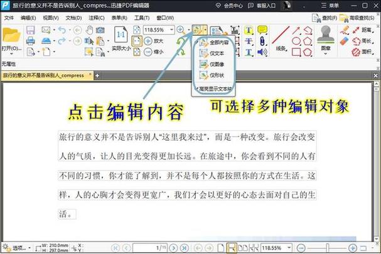Screen dimensions: 381x254
Task: Select the pencil drawing tool
Action: click(x=345, y=30)
